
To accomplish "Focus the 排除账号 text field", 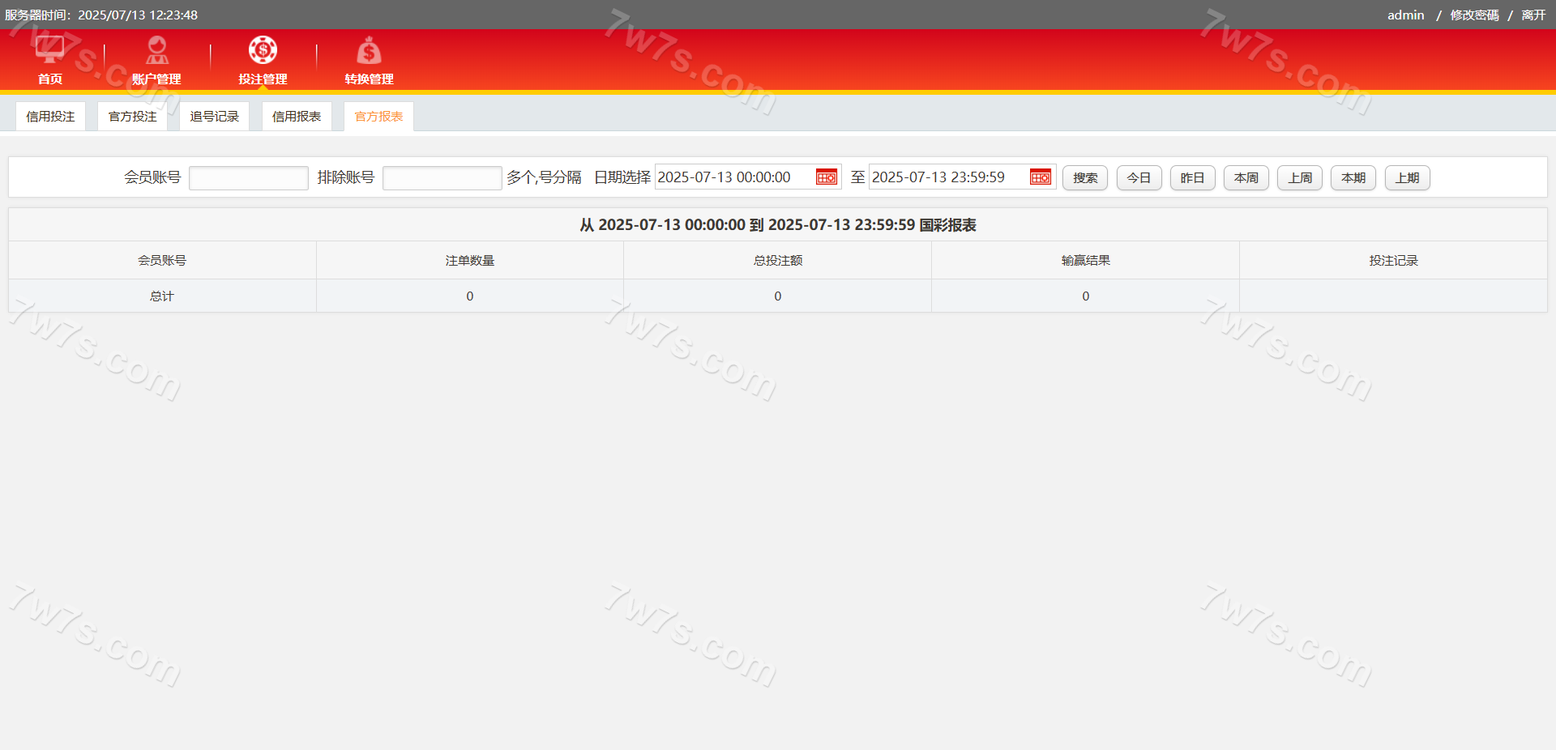I will [442, 178].
